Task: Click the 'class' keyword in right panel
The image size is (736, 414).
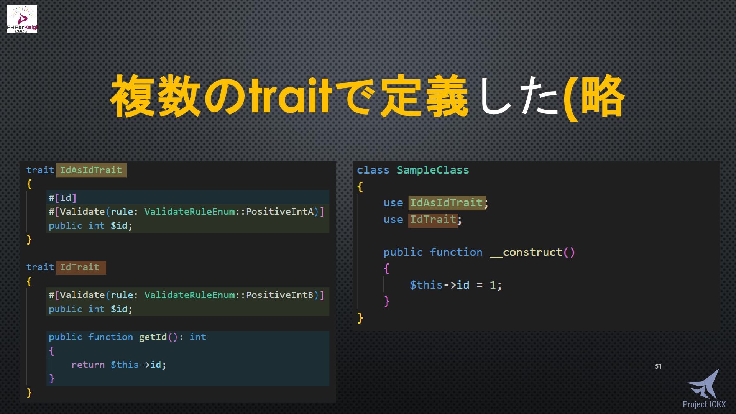Action: tap(373, 170)
